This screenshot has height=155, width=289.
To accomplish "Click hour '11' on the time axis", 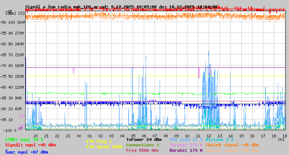I will pos(198,136).
